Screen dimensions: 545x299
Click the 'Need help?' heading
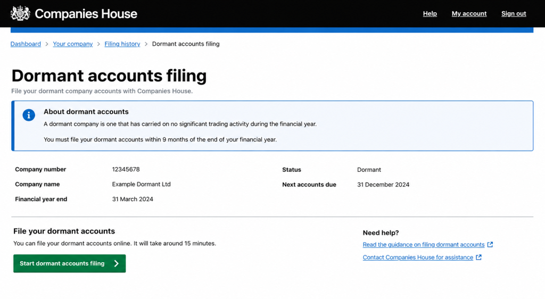pos(381,232)
